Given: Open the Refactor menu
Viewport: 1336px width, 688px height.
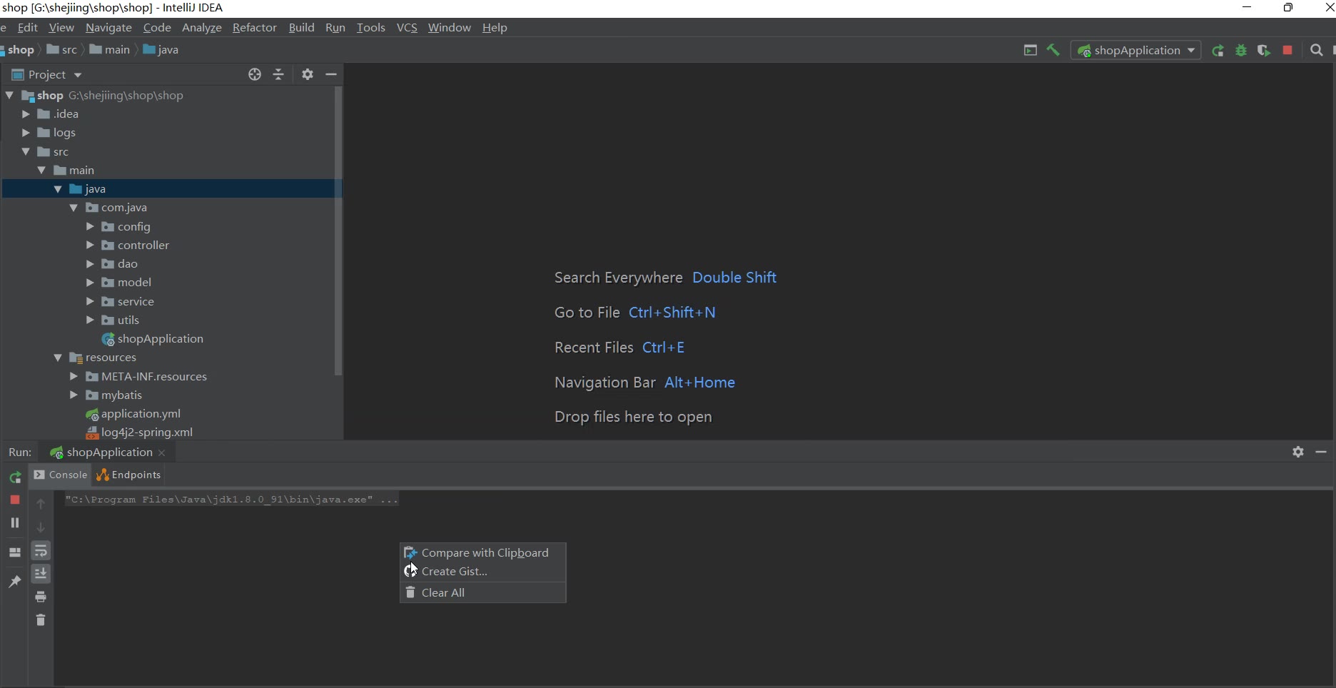Looking at the screenshot, I should point(254,27).
